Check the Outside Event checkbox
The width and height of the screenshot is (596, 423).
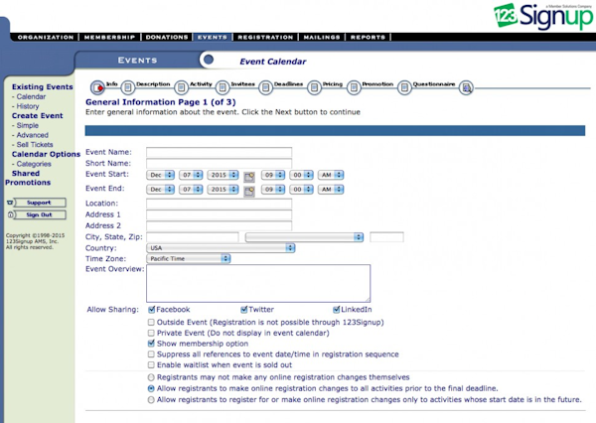[151, 323]
